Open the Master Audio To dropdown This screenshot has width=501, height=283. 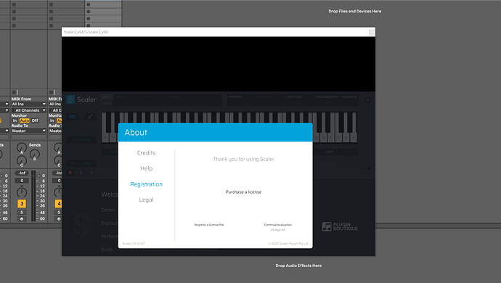point(29,131)
